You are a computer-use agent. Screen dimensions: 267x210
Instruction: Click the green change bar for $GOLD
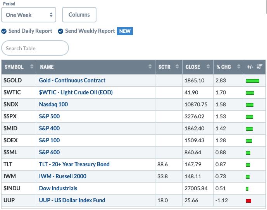[x=253, y=81]
